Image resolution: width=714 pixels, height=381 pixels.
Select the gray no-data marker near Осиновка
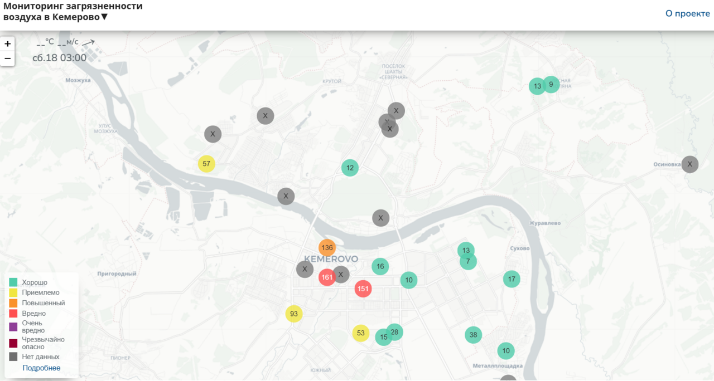[690, 164]
